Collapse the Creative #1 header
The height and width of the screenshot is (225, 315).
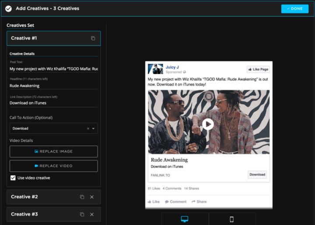tap(54, 38)
